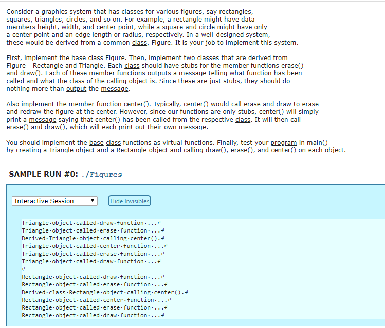Click last 'Rectangle object called draw function' line
Image resolution: width=385 pixels, height=328 pixels.
tap(93, 316)
